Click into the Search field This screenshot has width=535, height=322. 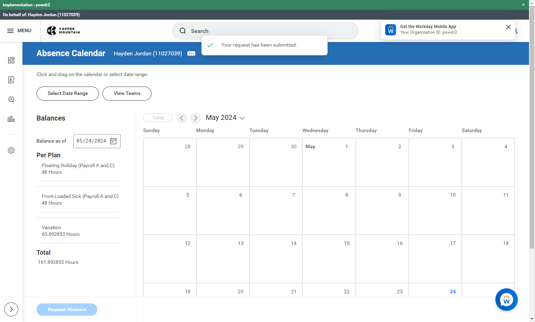265,31
